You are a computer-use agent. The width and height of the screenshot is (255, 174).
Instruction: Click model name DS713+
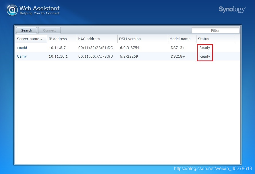178,48
